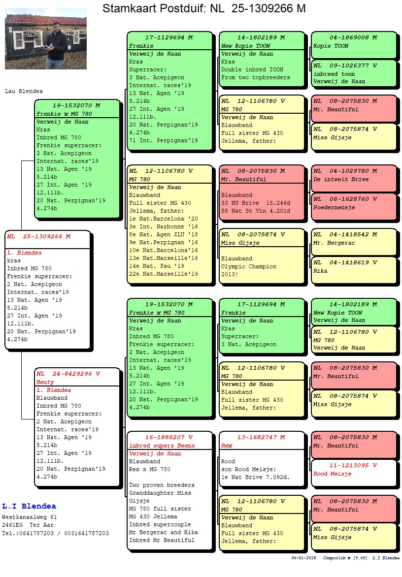Select Miss Gijsje Olympic Champion box
The height and width of the screenshot is (577, 402).
tap(262, 256)
